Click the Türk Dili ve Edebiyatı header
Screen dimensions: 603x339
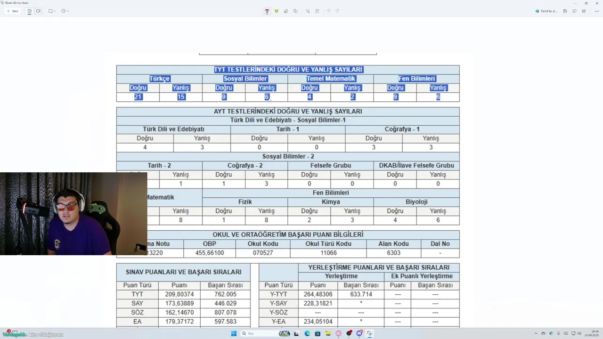coord(173,129)
